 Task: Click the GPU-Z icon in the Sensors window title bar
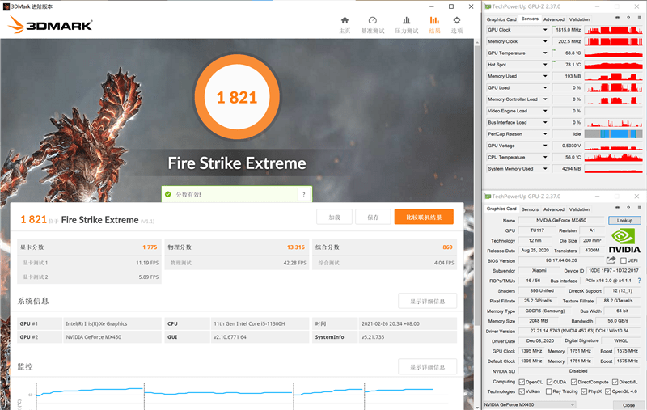pyautogui.click(x=488, y=6)
